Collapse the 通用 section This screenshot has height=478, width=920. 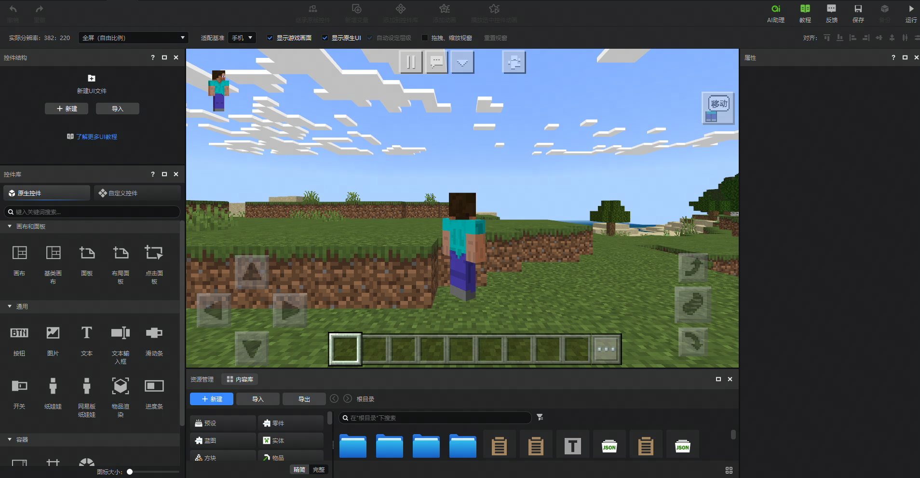point(10,306)
